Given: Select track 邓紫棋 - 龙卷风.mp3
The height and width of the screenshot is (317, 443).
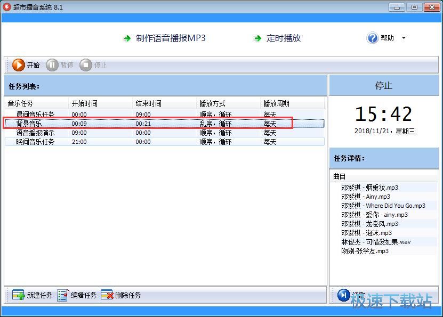Looking at the screenshot, I should (369, 224).
